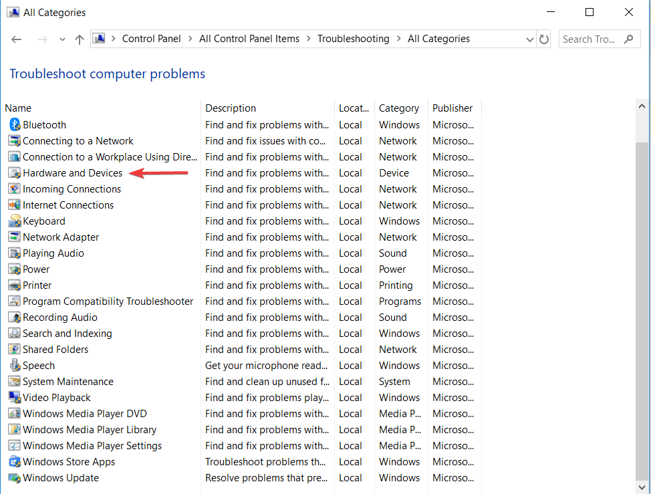Click the Connection to a Workplace icon
This screenshot has height=494, width=651.
15,157
